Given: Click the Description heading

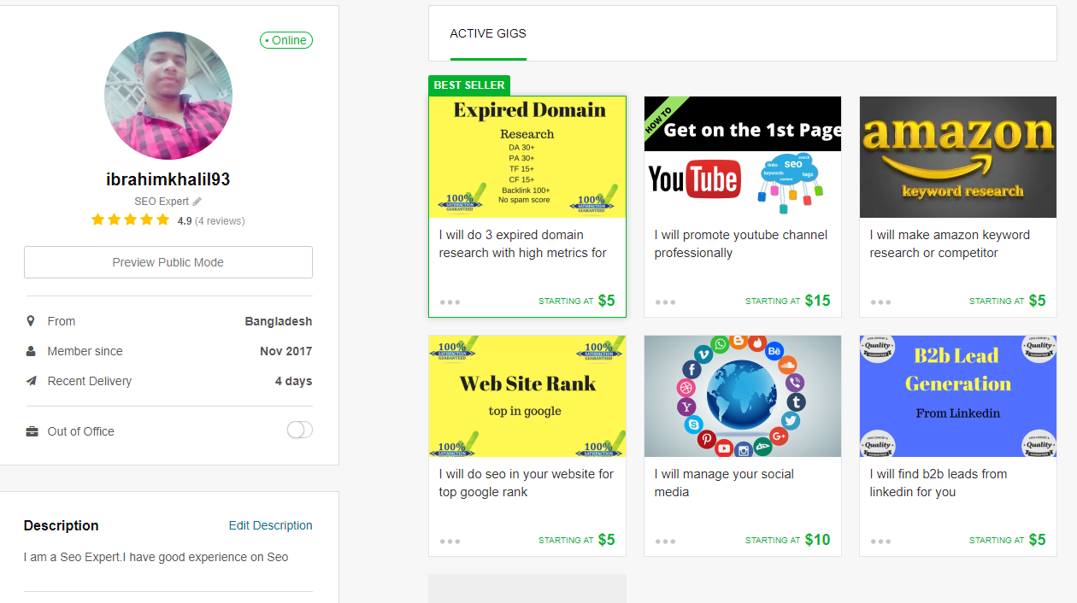Looking at the screenshot, I should 62,525.
